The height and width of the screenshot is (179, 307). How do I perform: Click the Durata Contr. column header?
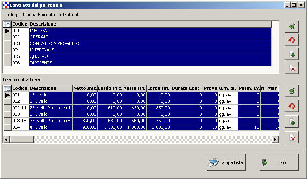[x=187, y=88]
